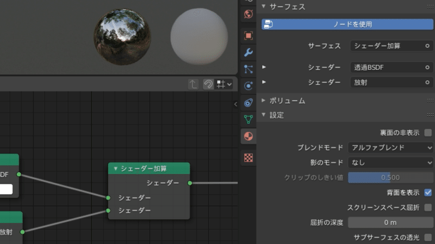Click the first シェーダー input socket
The height and width of the screenshot is (244, 435).
click(108, 198)
